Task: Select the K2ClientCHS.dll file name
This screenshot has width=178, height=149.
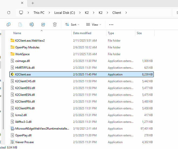Action: [x=25, y=81]
